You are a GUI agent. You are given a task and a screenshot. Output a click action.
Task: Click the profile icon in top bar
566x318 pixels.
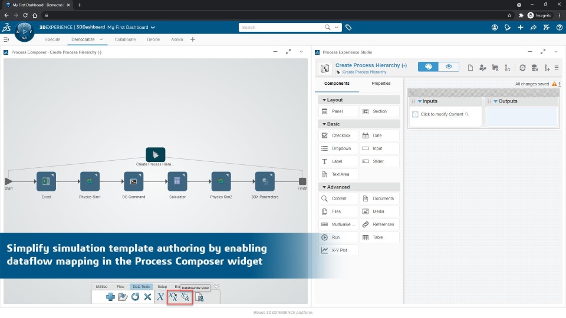[495, 28]
